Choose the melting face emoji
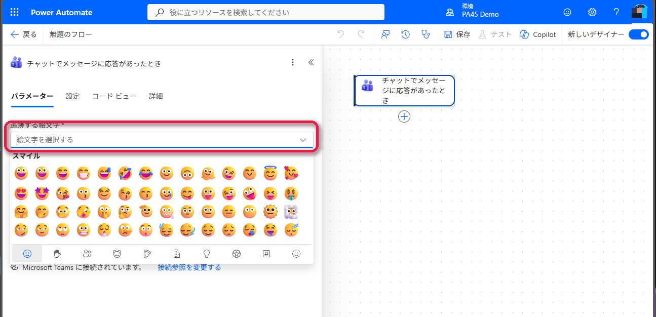Screen dimensions: 656x317 point(208,173)
